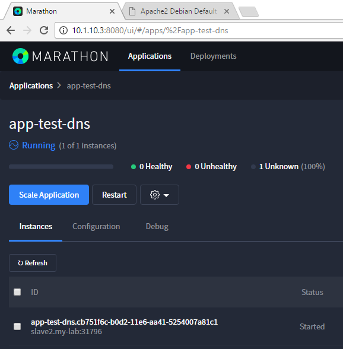The height and width of the screenshot is (349, 343).
Task: Open the Applications nav item
Action: [x=150, y=56]
